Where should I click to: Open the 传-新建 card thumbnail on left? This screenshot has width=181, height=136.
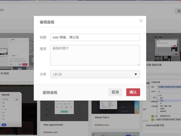pos(17,51)
